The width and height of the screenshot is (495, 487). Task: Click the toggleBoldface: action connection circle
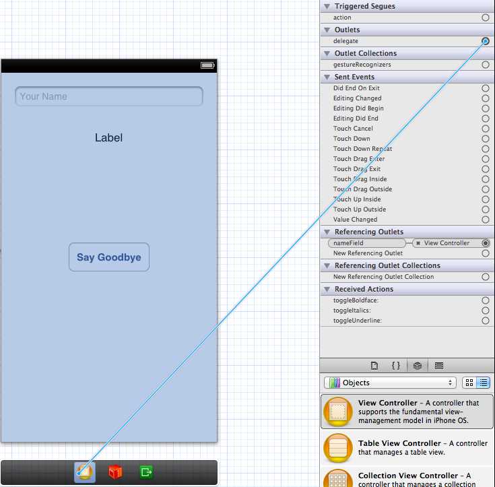click(486, 300)
